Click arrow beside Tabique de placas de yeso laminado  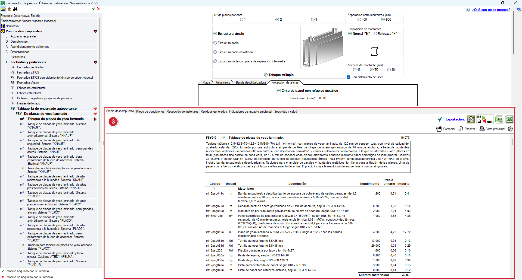[x=95, y=119]
